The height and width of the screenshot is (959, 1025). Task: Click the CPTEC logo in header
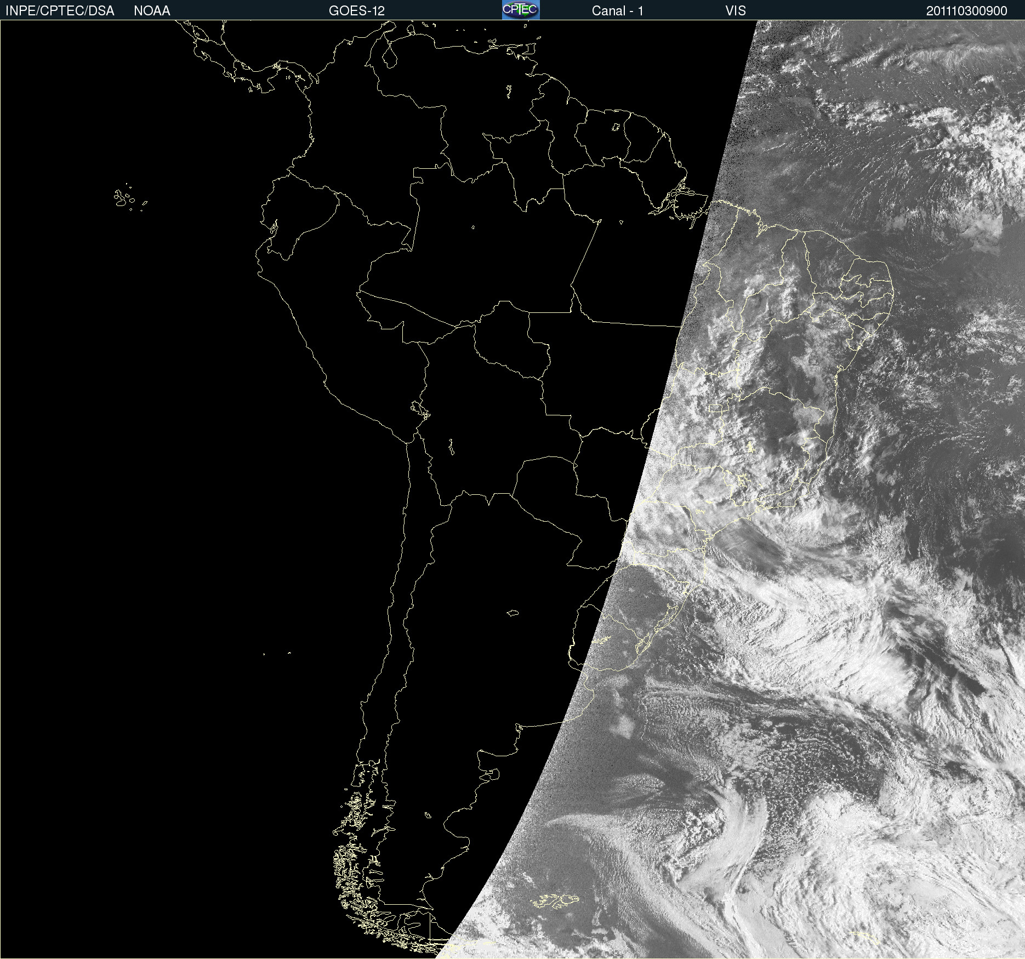coord(521,10)
